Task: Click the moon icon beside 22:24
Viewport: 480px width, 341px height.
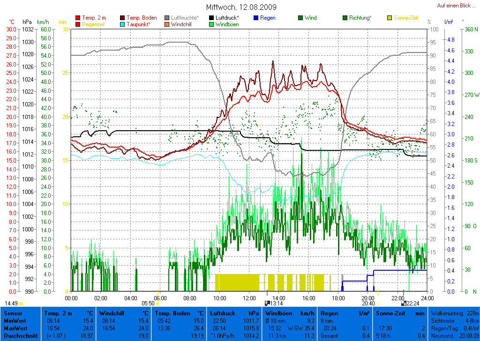Action: (404, 303)
